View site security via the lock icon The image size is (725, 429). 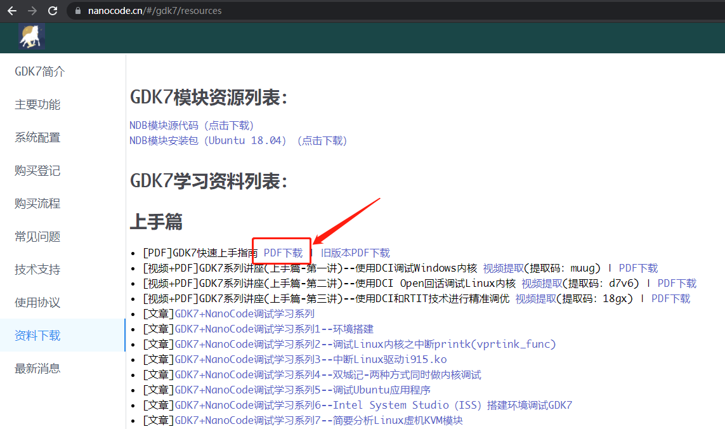coord(77,11)
